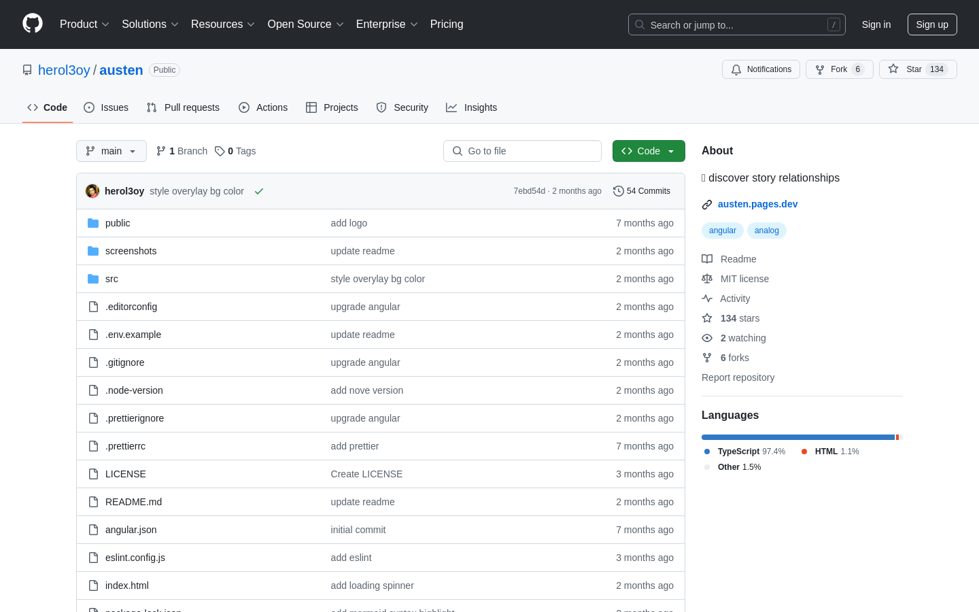Switch to the Actions tab
The height and width of the screenshot is (612, 979).
(x=263, y=107)
